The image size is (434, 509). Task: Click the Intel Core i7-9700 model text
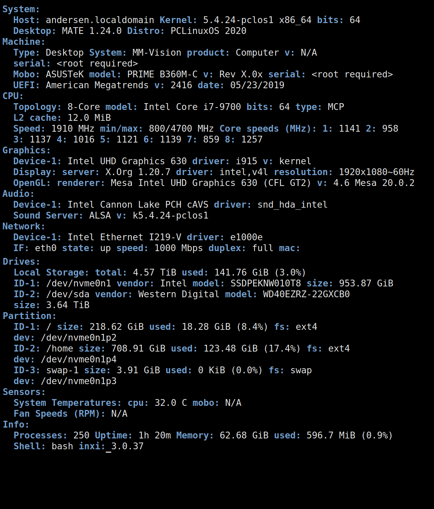click(192, 107)
